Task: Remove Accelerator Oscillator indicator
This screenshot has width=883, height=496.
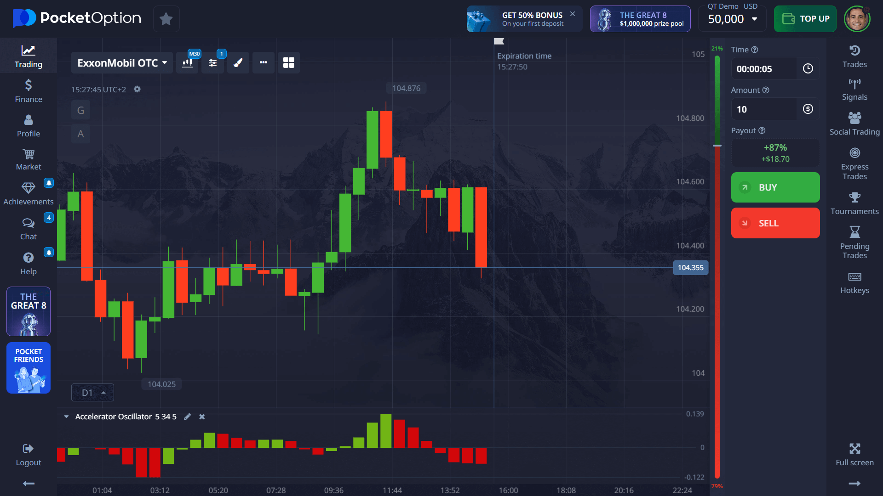Action: click(x=202, y=417)
